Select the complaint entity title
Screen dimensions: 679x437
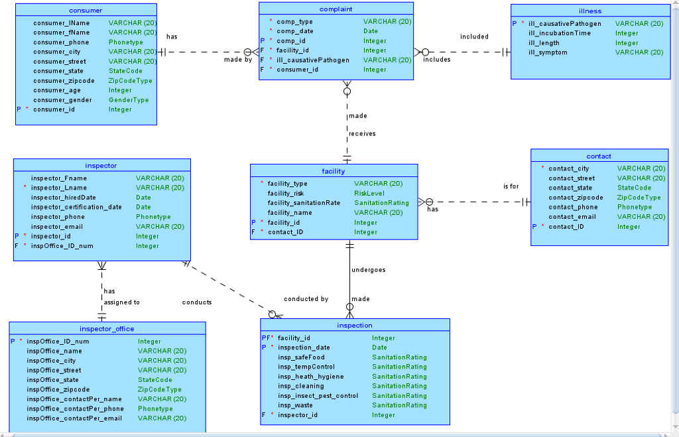click(336, 9)
